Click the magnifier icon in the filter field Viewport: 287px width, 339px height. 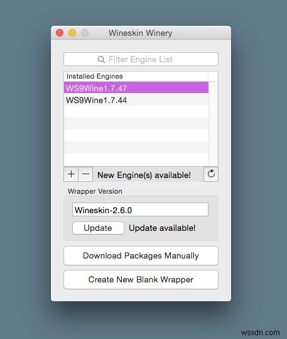(x=101, y=59)
